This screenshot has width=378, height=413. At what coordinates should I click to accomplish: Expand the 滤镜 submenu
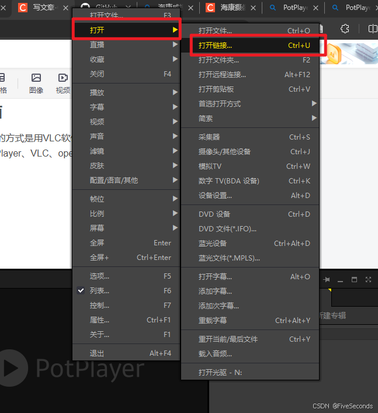coord(126,151)
